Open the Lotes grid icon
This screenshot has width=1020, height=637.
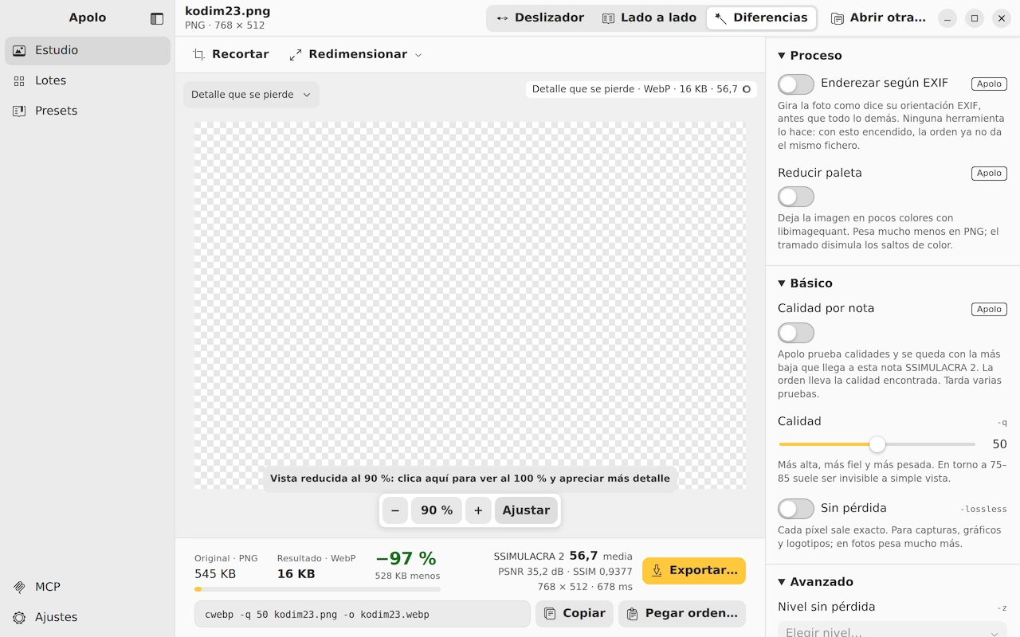pyautogui.click(x=19, y=80)
